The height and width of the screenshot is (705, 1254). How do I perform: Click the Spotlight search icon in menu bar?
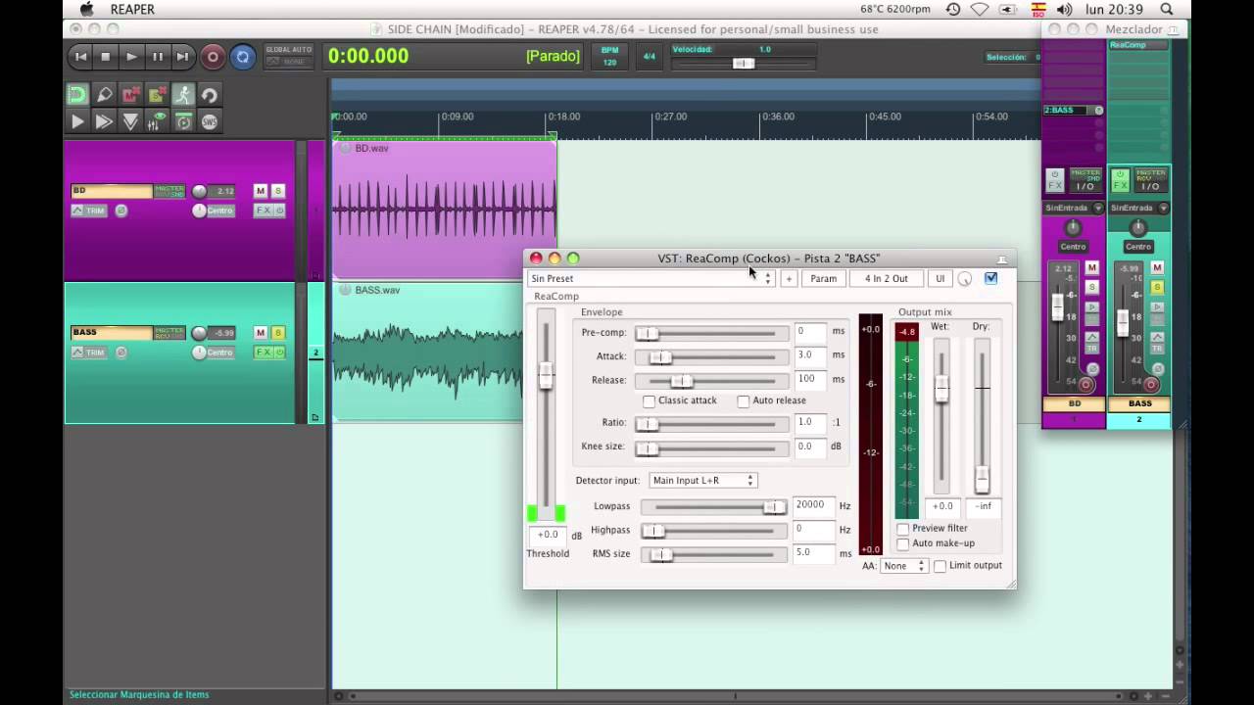point(1167,9)
